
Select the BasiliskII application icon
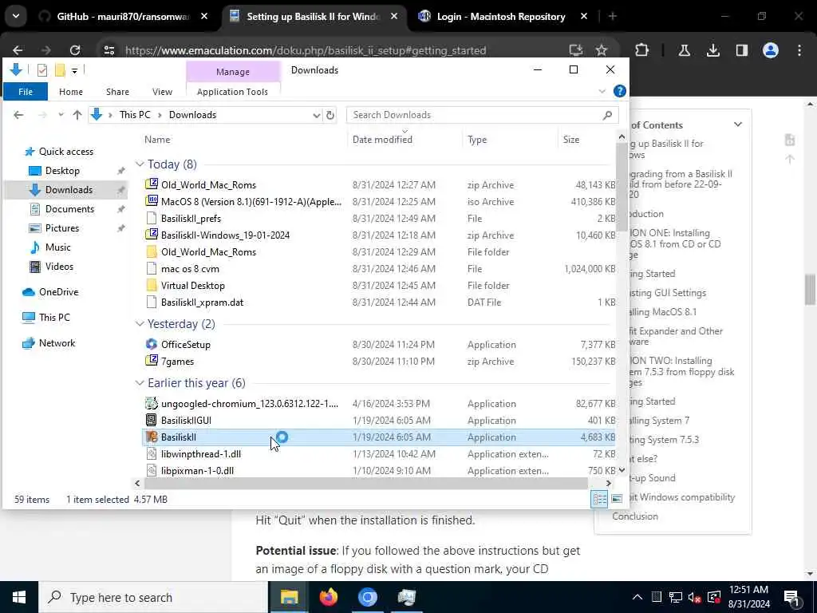(151, 437)
